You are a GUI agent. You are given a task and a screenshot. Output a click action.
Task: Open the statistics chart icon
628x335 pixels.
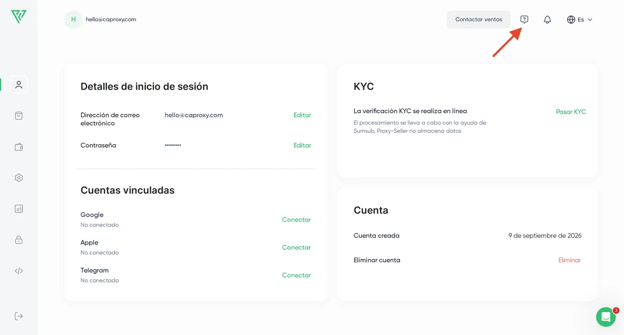[x=19, y=208]
